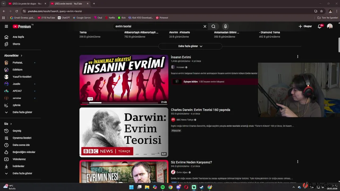Start voice search with microphone icon
The width and height of the screenshot is (340, 191).
225,26
